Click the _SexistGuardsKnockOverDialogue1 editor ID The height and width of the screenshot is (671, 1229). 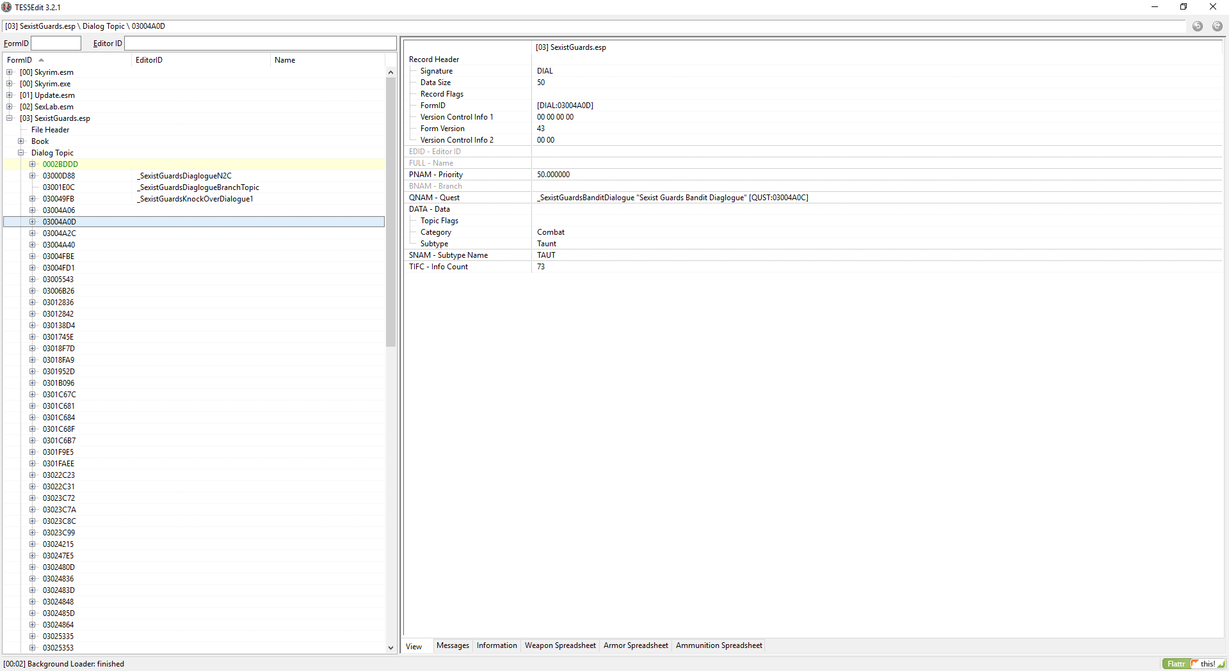195,199
